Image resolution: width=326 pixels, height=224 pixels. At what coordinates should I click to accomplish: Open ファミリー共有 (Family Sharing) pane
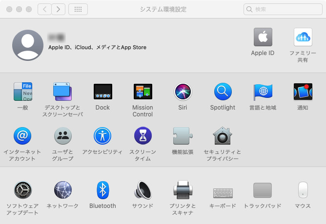303,37
